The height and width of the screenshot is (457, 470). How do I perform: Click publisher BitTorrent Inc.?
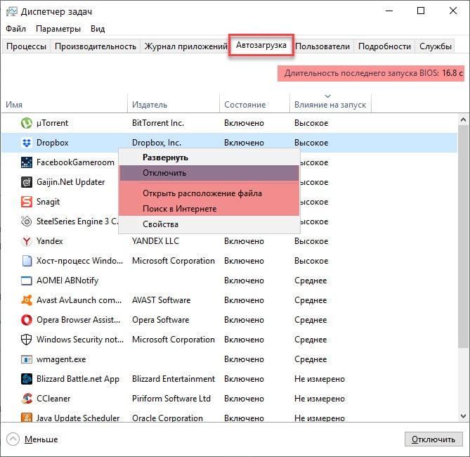[x=158, y=123]
